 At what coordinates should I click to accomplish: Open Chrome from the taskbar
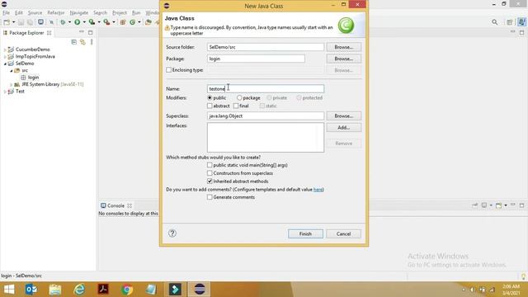(x=127, y=290)
